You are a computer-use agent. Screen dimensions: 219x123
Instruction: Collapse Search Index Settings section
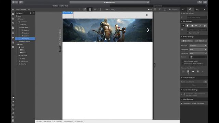[181, 90]
